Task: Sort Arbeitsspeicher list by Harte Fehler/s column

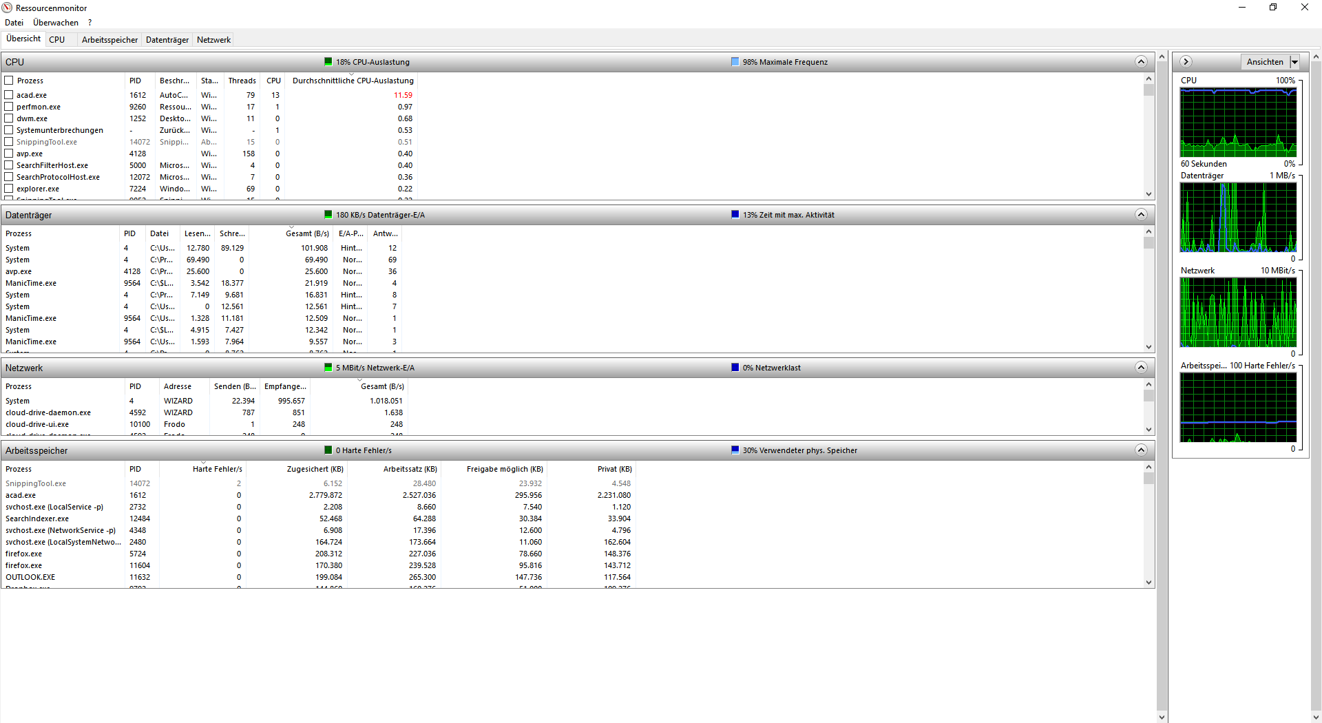Action: 203,469
